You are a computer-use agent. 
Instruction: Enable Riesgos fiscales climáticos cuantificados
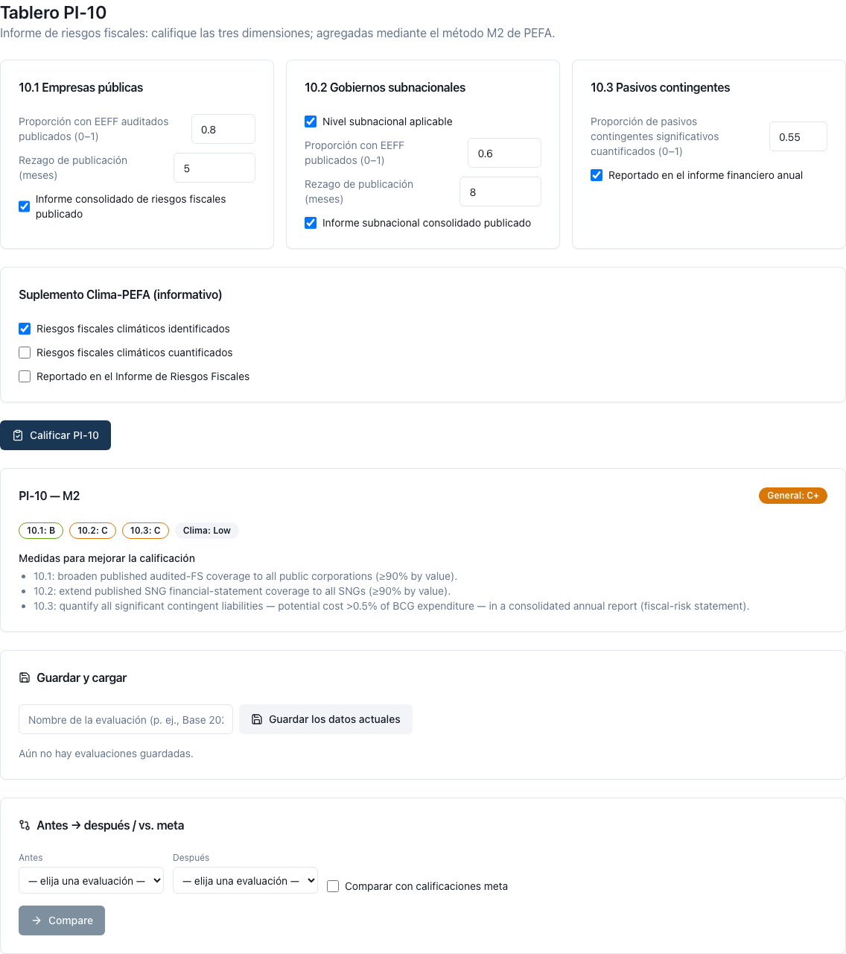click(25, 353)
